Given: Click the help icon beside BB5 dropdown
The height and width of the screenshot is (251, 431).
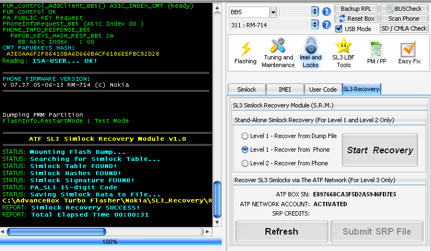Looking at the screenshot, I should click(x=327, y=11).
